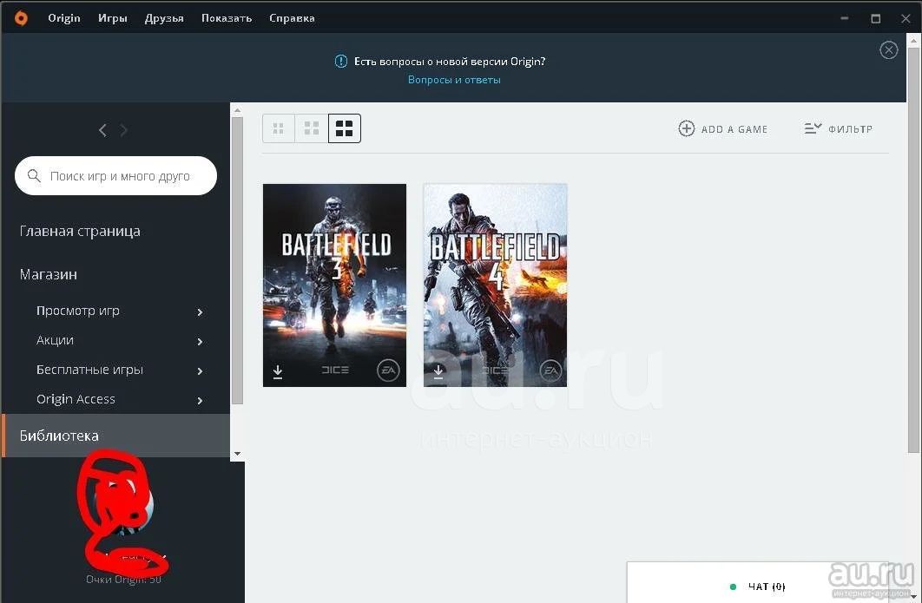Maximize the Origin window
922x603 pixels.
coord(875,18)
